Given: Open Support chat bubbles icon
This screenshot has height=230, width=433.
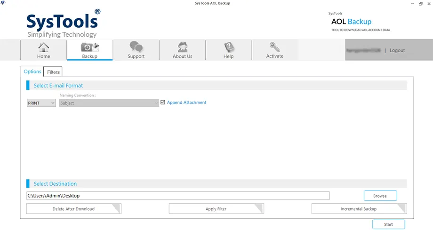Looking at the screenshot, I should pyautogui.click(x=136, y=47).
